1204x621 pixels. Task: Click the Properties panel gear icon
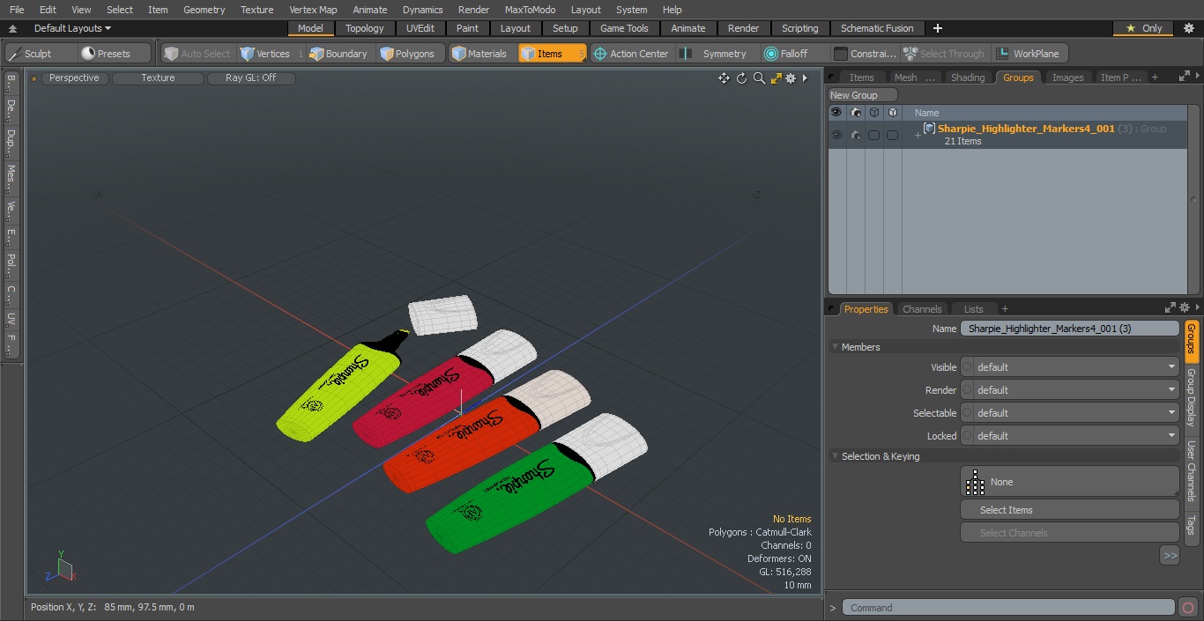pyautogui.click(x=1185, y=307)
